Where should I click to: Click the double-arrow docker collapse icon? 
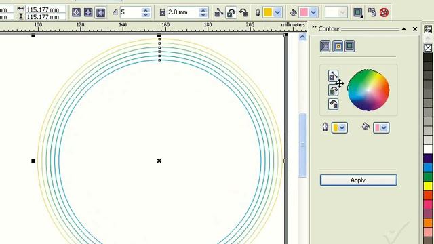point(314,27)
